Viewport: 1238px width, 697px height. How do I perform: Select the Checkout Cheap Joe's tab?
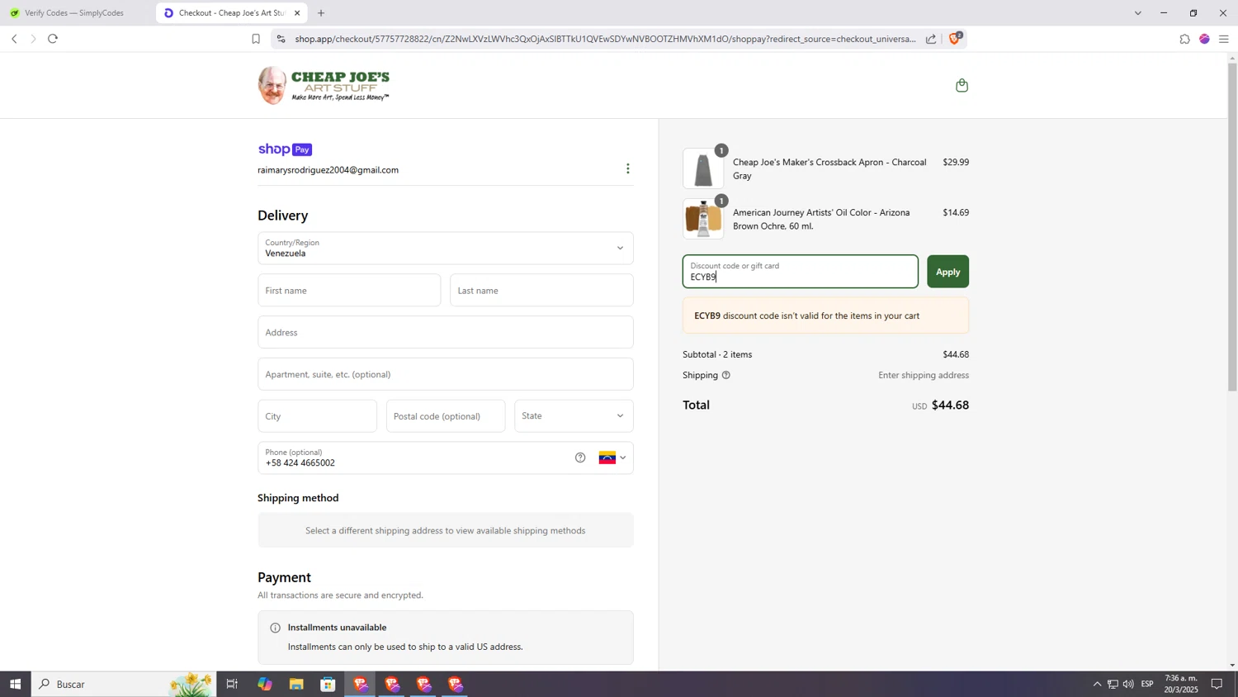click(x=231, y=13)
